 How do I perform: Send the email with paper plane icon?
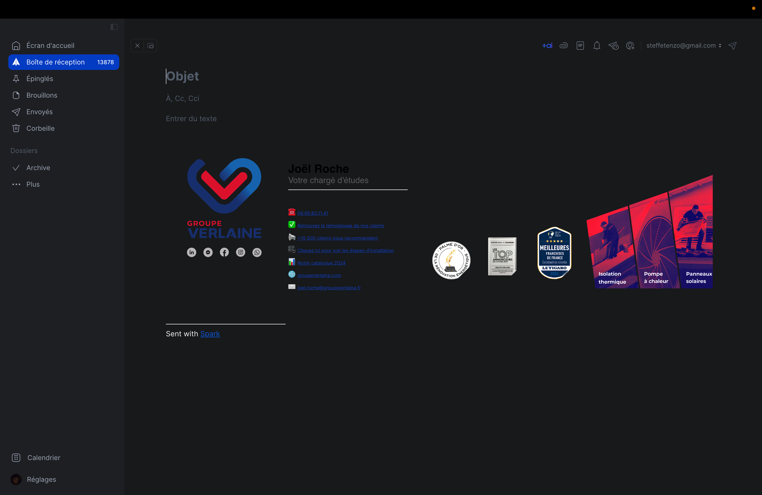(732, 46)
